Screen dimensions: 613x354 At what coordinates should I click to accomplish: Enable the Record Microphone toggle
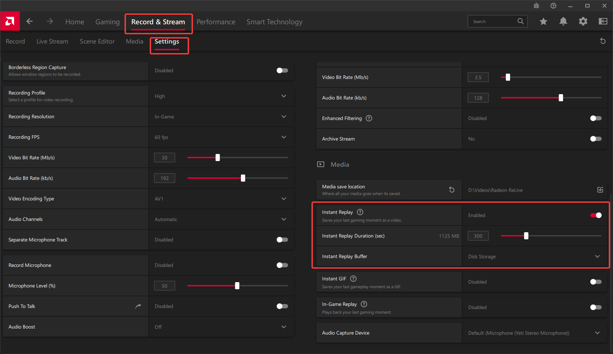click(282, 265)
